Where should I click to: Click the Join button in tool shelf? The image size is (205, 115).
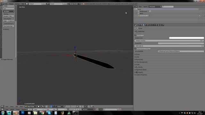[9, 9]
